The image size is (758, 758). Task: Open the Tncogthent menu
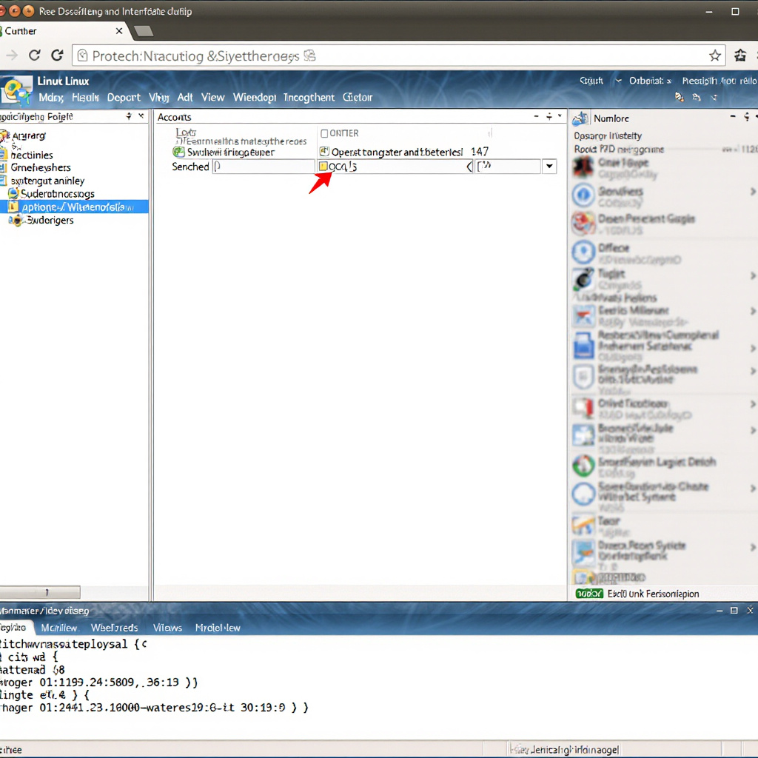tap(309, 97)
